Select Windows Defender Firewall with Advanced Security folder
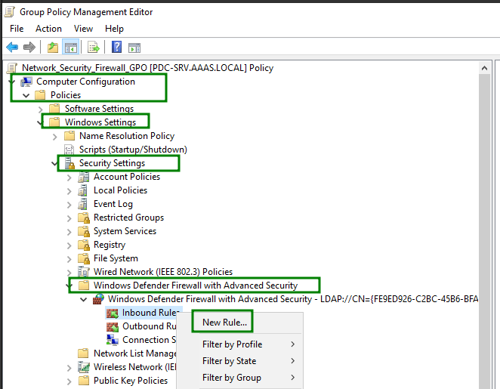Screen dimensions: 500x389 click(196, 286)
